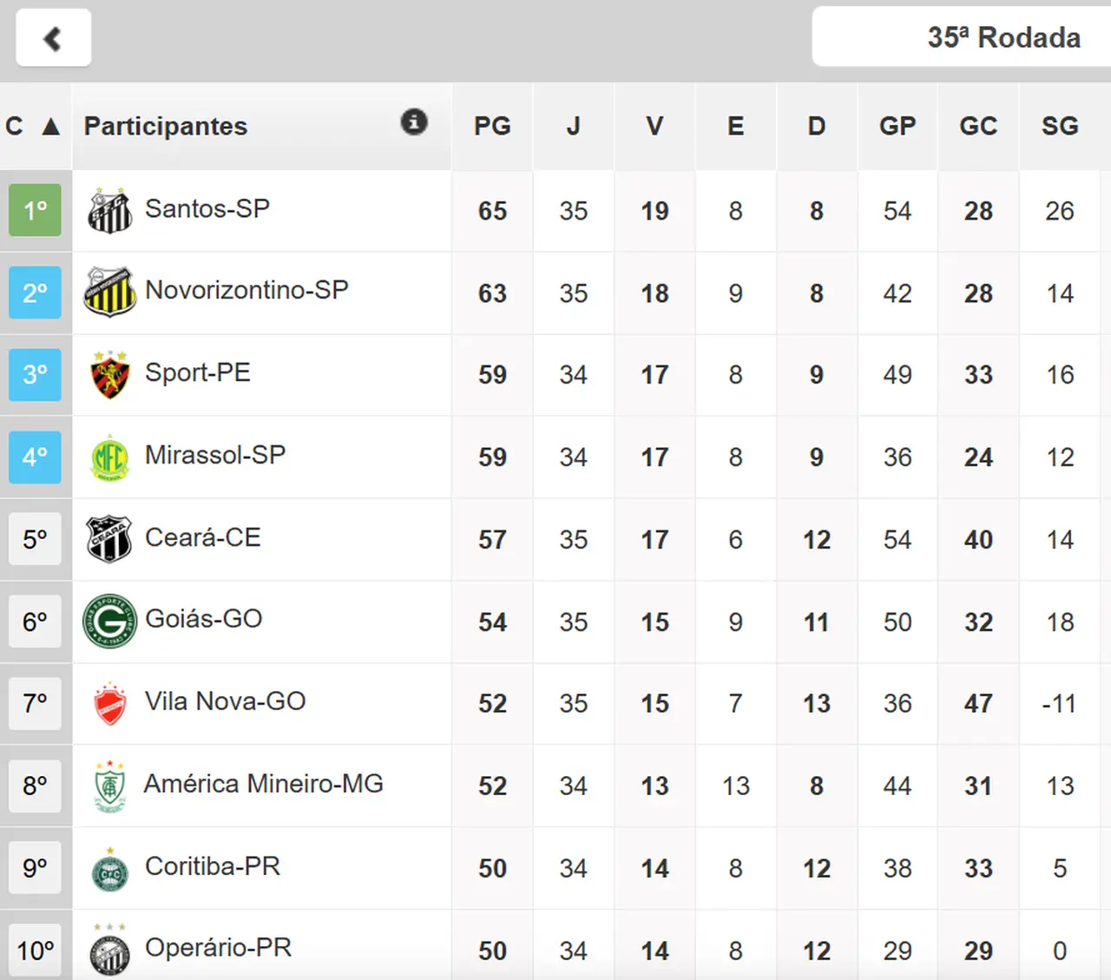1111x980 pixels.
Task: Open the 35ª Rodada round selector
Action: pyautogui.click(x=1003, y=38)
